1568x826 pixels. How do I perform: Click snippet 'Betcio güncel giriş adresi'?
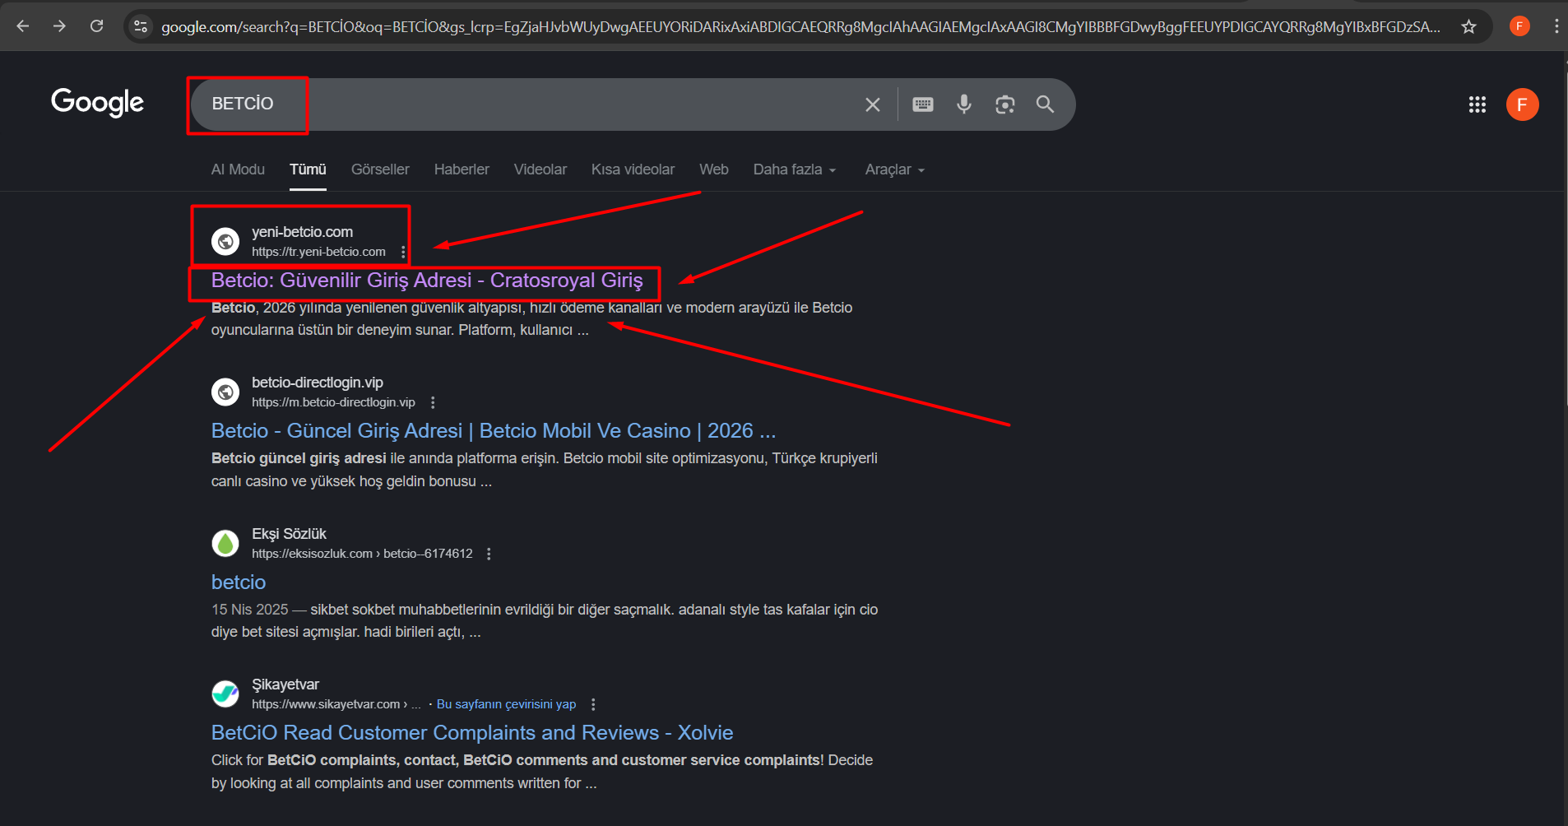[299, 458]
